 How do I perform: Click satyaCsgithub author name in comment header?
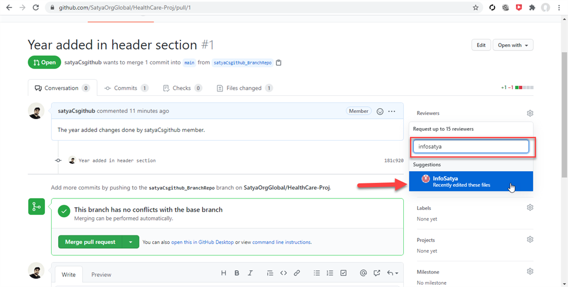pyautogui.click(x=77, y=111)
